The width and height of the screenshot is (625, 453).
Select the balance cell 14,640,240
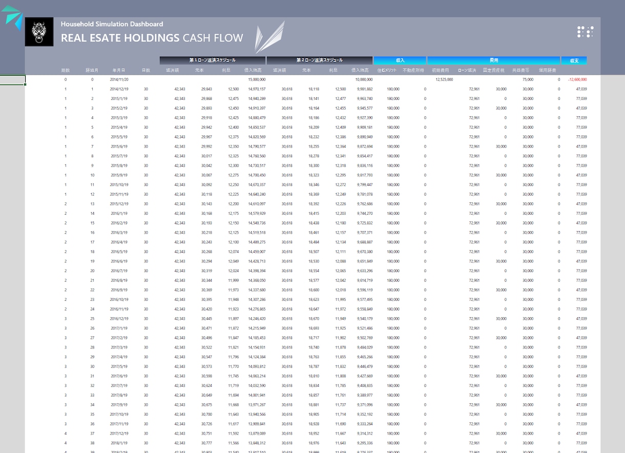[257, 194]
